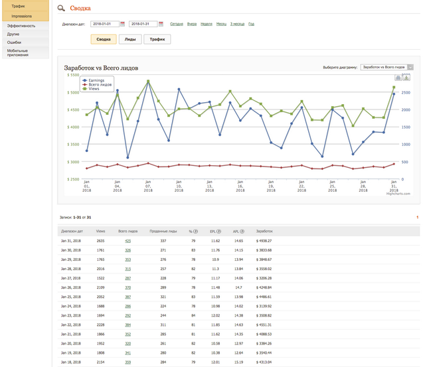Click the chart print icon

pos(399,78)
